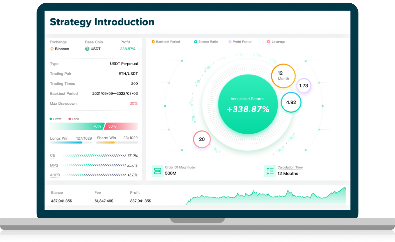Image resolution: width=395 pixels, height=242 pixels.
Task: Click the MPS 25.0% striped bar
Action: [94, 165]
